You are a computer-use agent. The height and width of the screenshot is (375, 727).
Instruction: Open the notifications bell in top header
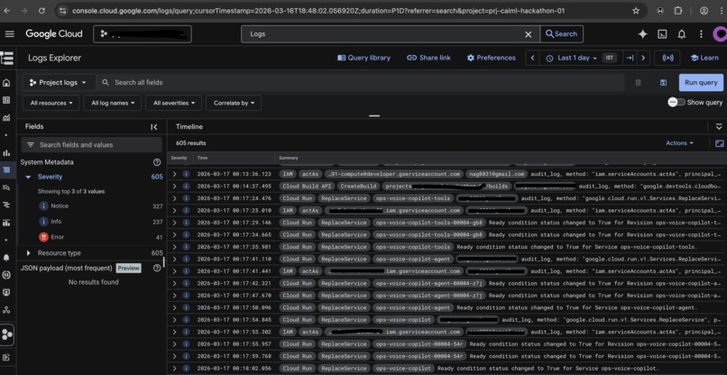click(682, 34)
